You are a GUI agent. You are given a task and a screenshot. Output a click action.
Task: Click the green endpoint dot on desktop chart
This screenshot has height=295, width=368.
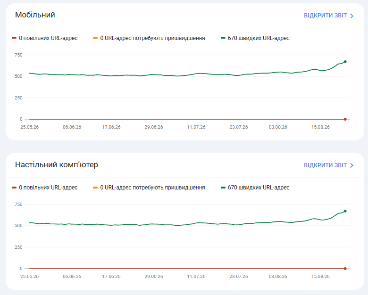coord(345,211)
